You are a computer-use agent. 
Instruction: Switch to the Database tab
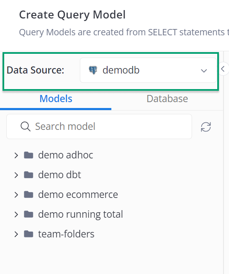[x=167, y=99]
